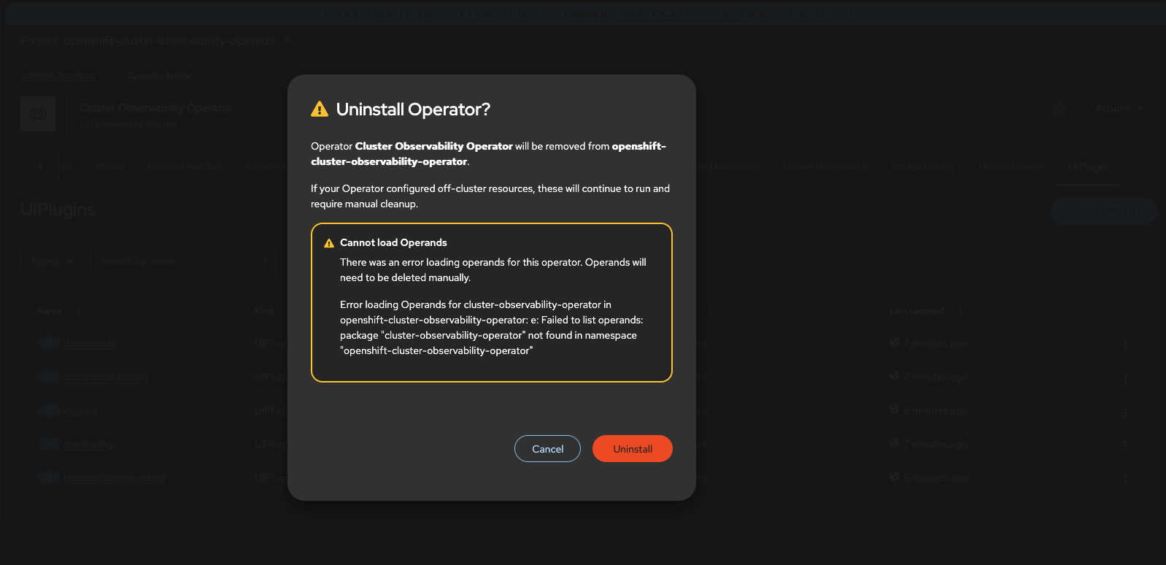Click the Cannot load Operands alert heading

[393, 243]
